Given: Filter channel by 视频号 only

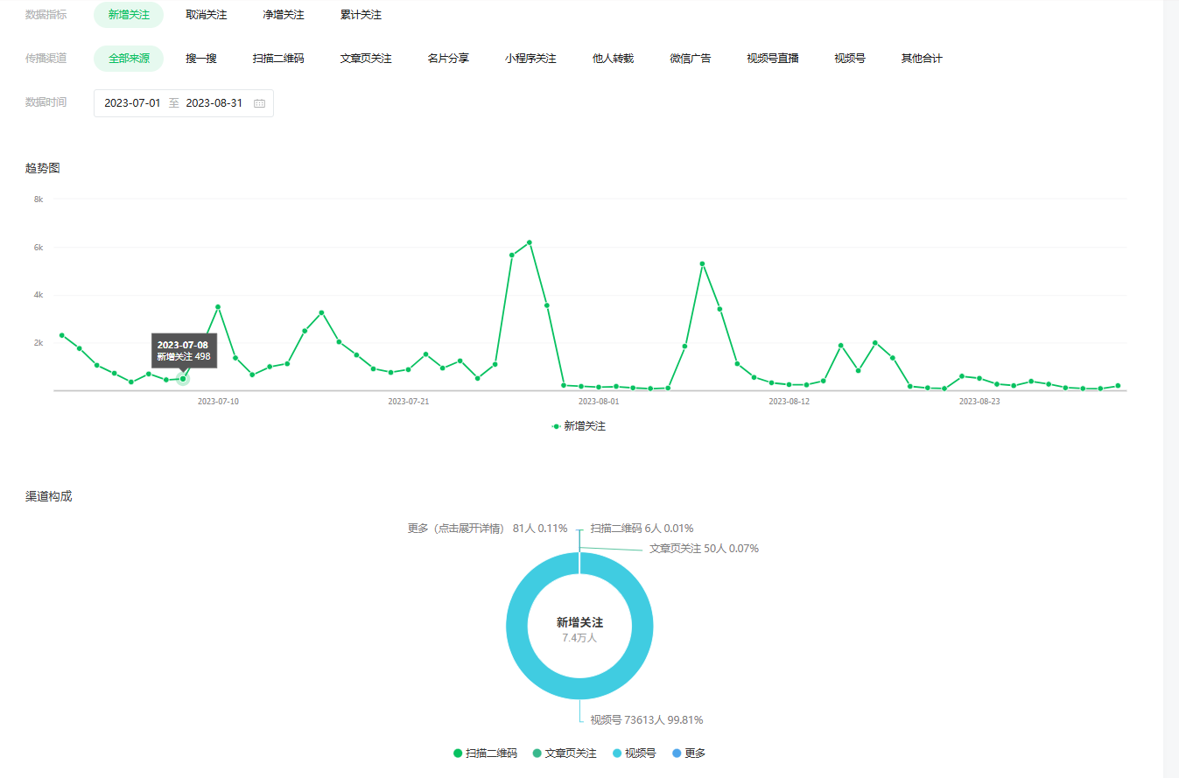Looking at the screenshot, I should [x=850, y=59].
